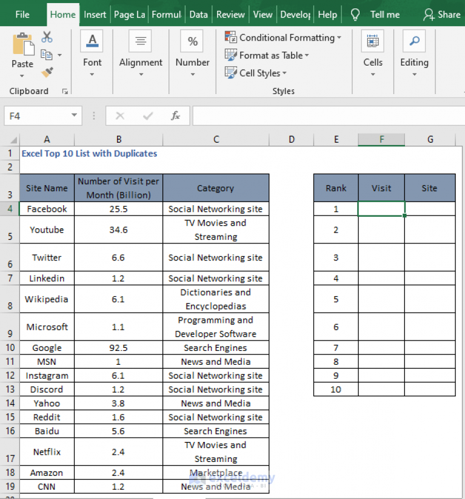The image size is (465, 499).
Task: Click the Tell me search text
Action: coord(385,15)
